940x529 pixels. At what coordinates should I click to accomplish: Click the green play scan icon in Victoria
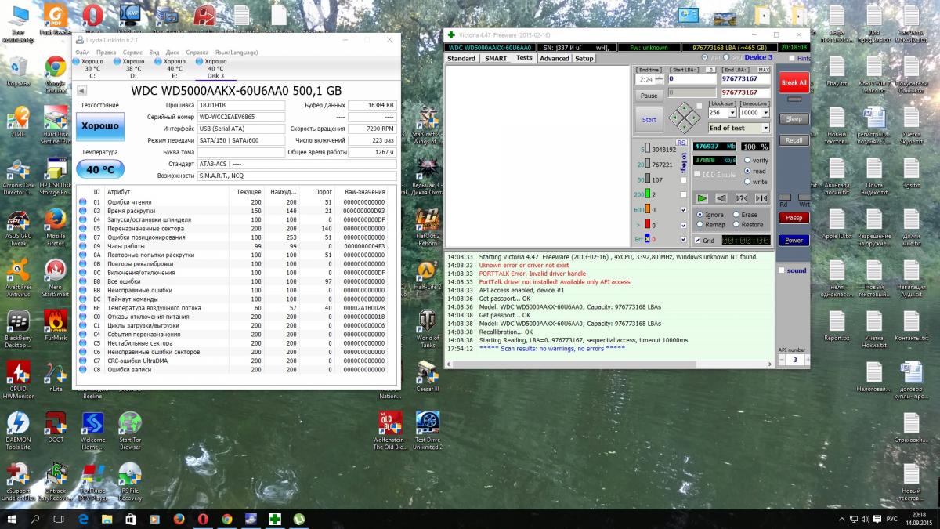[x=702, y=198]
